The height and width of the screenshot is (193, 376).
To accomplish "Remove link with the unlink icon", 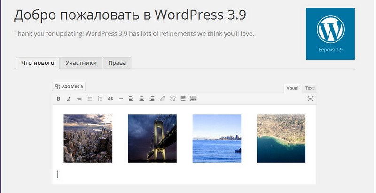I will tap(172, 99).
